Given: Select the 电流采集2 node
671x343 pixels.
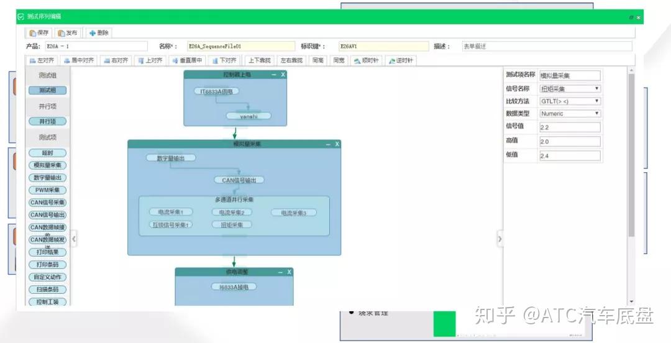Looking at the screenshot, I should click(x=232, y=213).
